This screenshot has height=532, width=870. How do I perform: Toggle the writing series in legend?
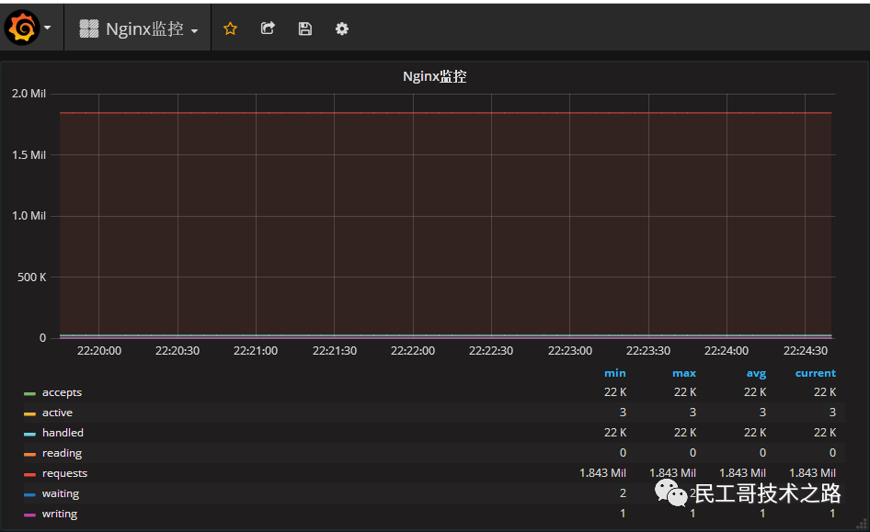click(60, 515)
